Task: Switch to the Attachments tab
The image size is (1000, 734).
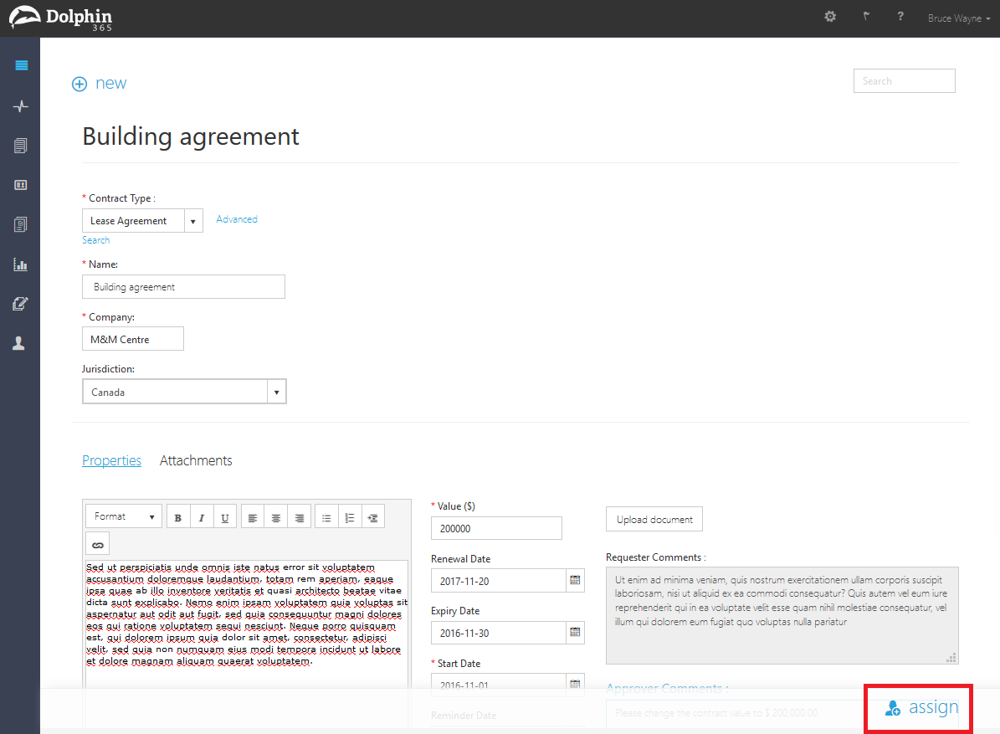Action: (196, 460)
